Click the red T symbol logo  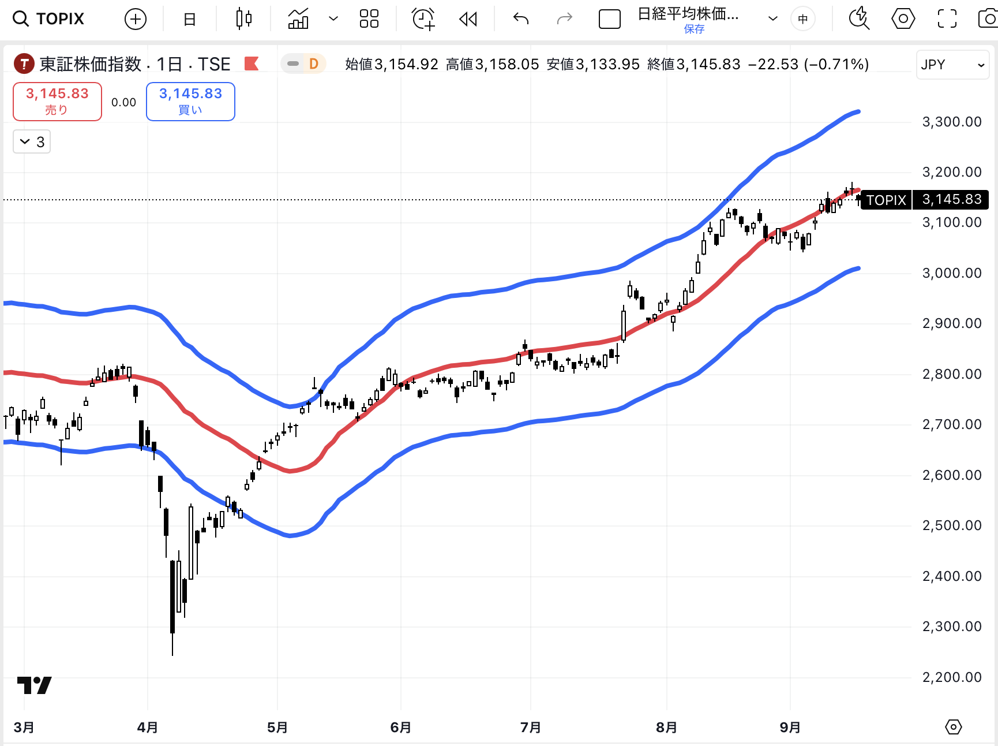coord(24,64)
